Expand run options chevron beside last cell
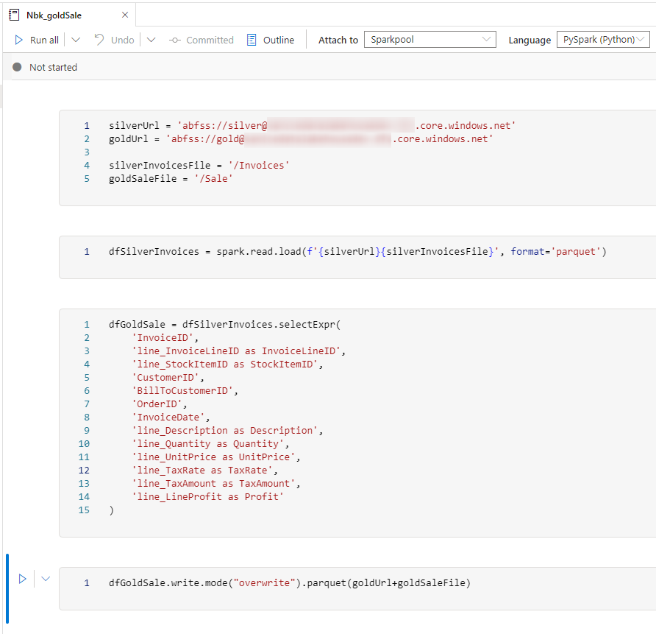The height and width of the screenshot is (634, 656). [x=46, y=579]
